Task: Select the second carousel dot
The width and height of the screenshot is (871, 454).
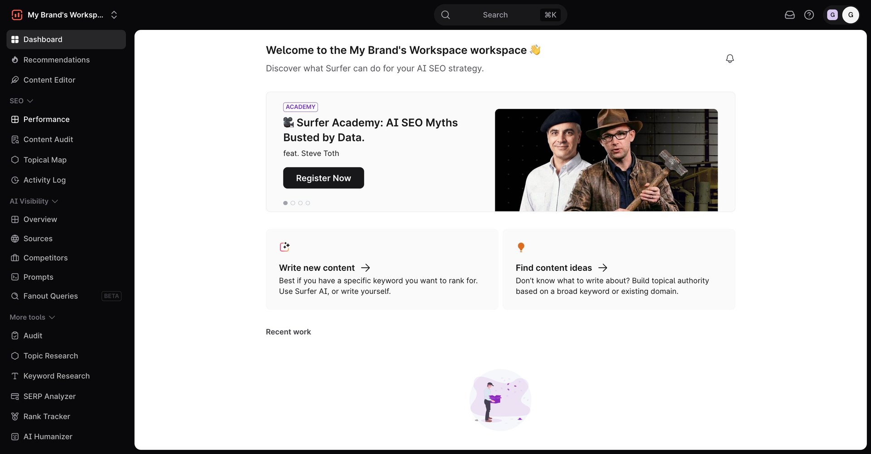Action: tap(293, 203)
